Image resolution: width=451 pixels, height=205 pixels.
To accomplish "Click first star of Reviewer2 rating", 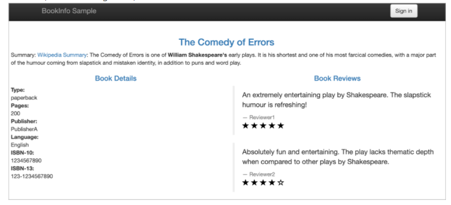I will [245, 183].
